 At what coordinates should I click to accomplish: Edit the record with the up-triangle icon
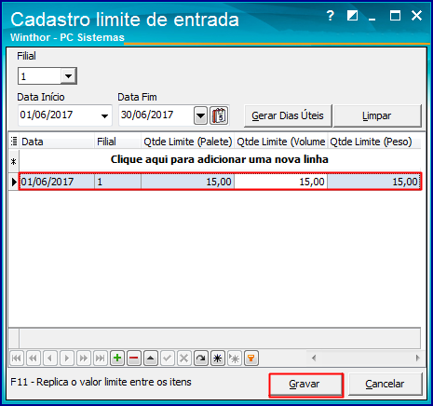coord(151,359)
